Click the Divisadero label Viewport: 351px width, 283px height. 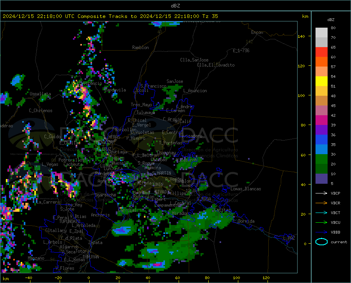(x=190, y=136)
